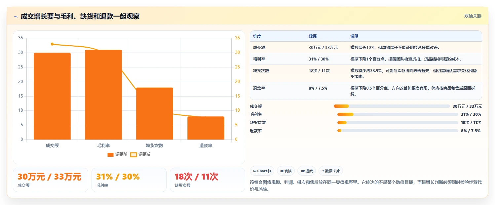Click the 退款率 row label in table

point(259,88)
